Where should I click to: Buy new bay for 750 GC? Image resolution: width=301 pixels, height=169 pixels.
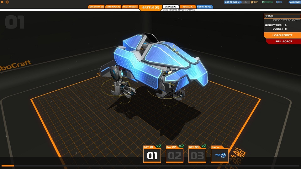(220, 154)
